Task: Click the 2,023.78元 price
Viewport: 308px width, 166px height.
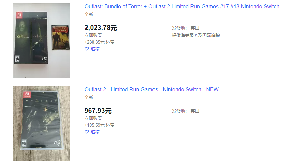Action: tap(101, 28)
